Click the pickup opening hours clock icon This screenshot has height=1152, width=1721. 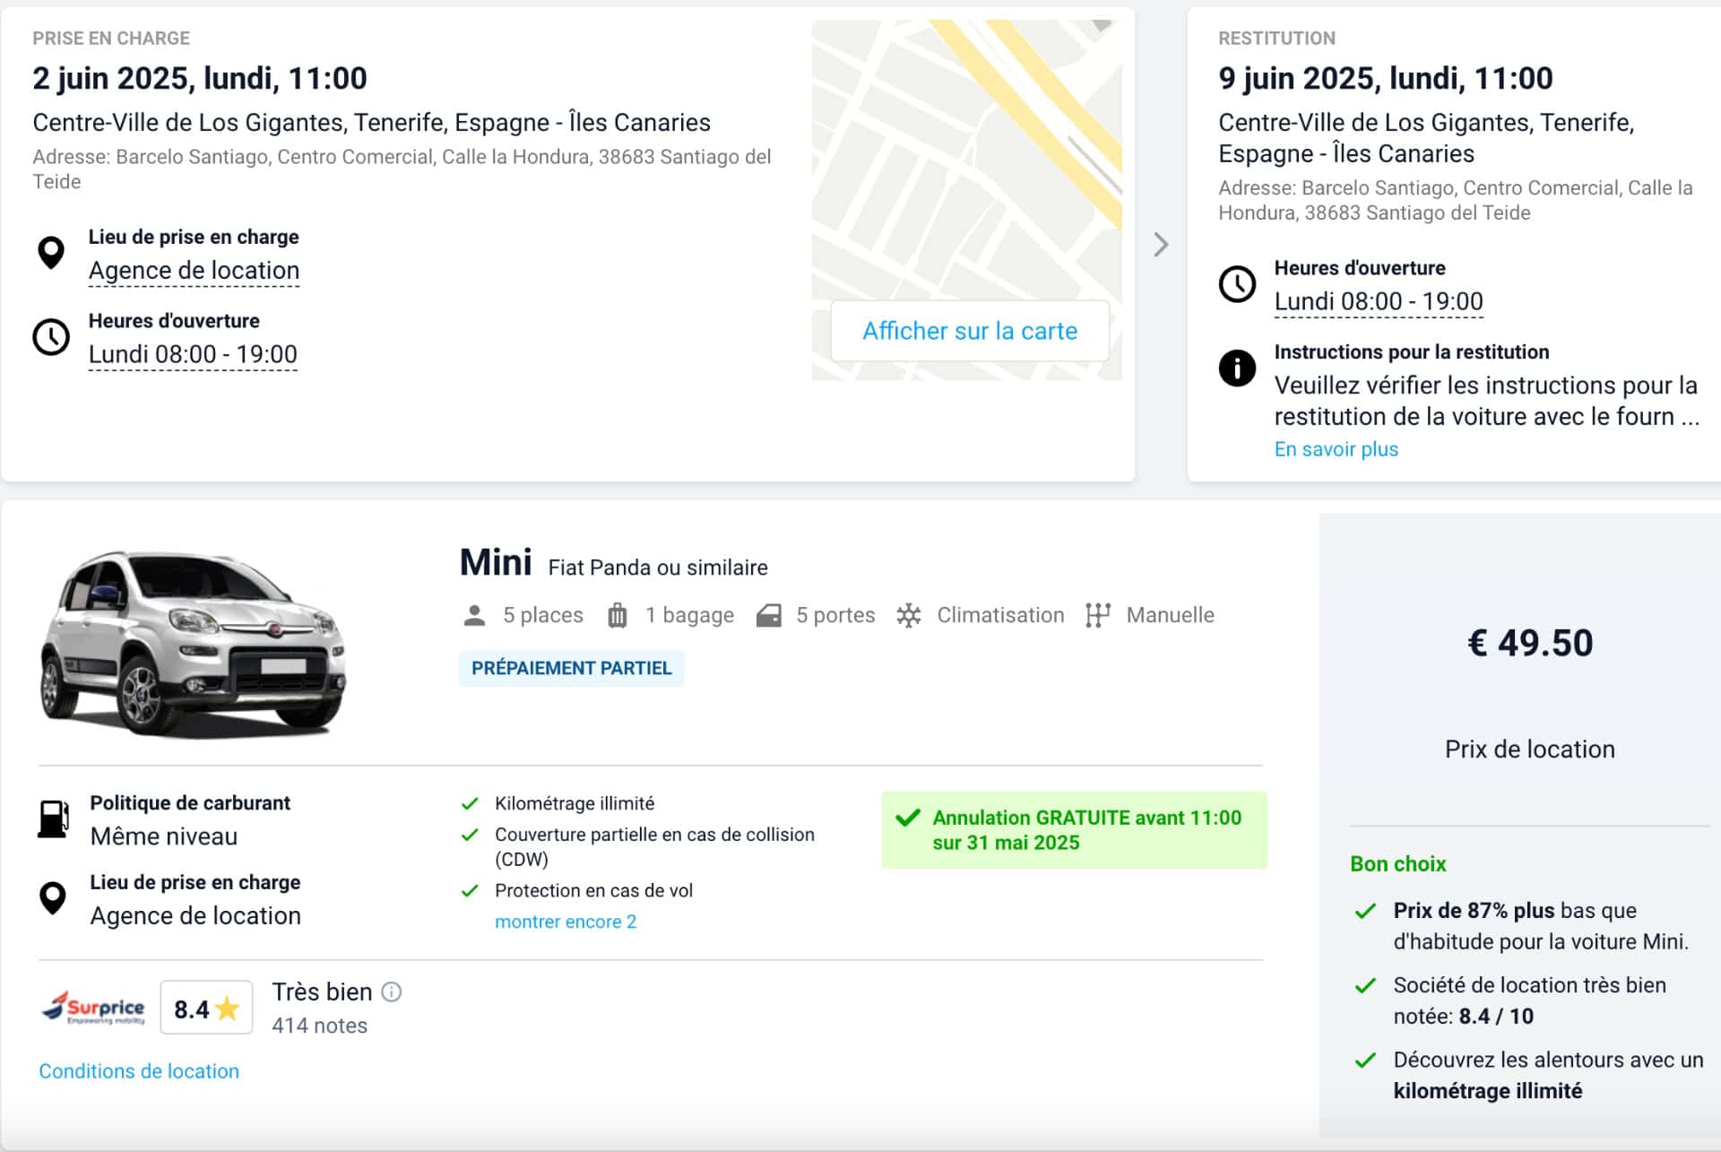pyautogui.click(x=51, y=337)
